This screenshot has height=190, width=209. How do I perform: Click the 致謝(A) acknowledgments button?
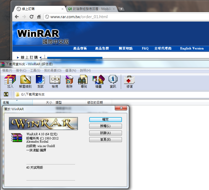pyautogui.click(x=105, y=133)
